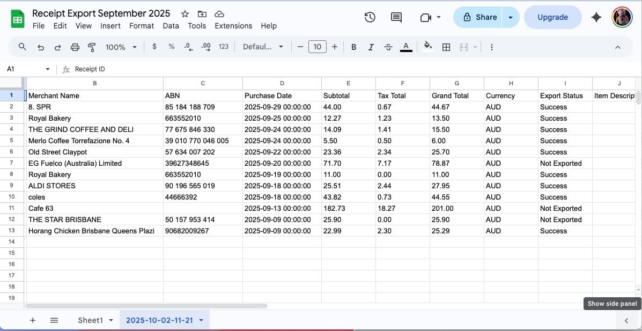Format selection as currency

pyautogui.click(x=154, y=47)
